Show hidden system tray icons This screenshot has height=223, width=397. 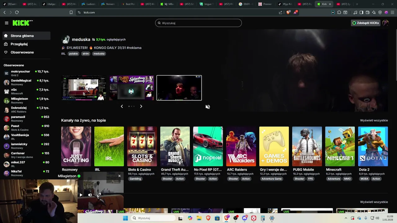click(x=346, y=218)
